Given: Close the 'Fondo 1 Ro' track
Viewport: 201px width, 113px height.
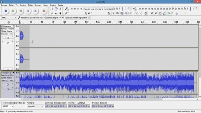Looking at the screenshot, I should pos(2,73).
